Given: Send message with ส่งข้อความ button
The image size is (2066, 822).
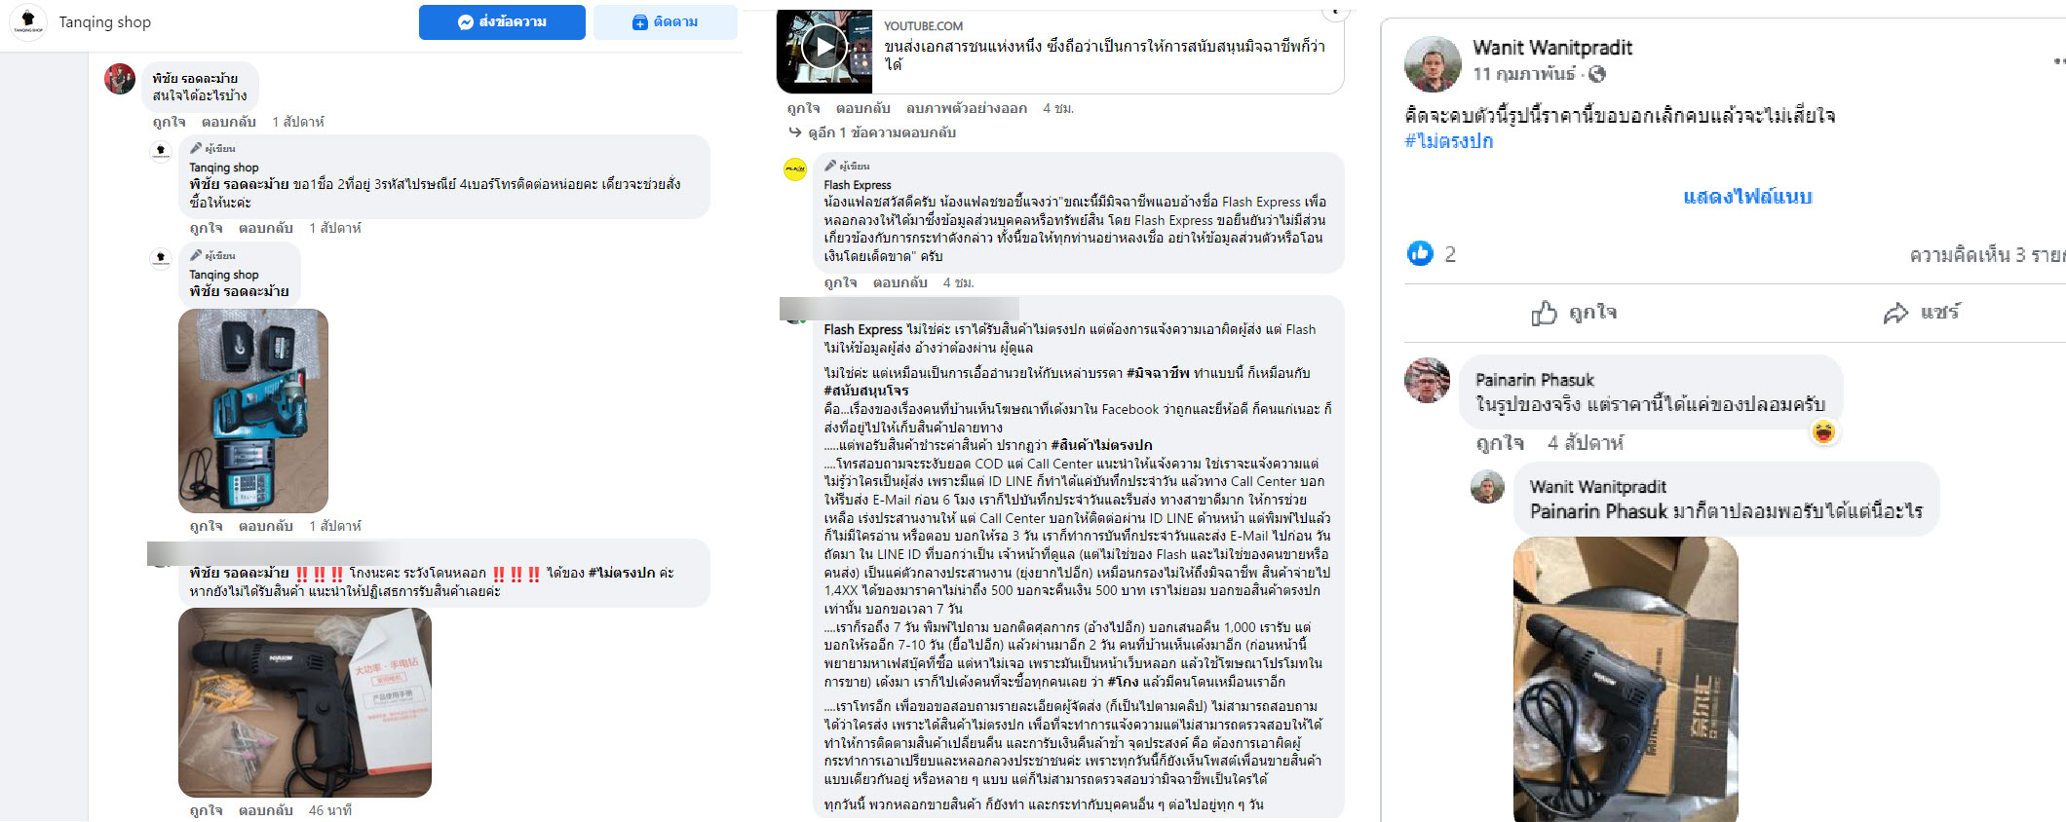Looking at the screenshot, I should [x=502, y=21].
